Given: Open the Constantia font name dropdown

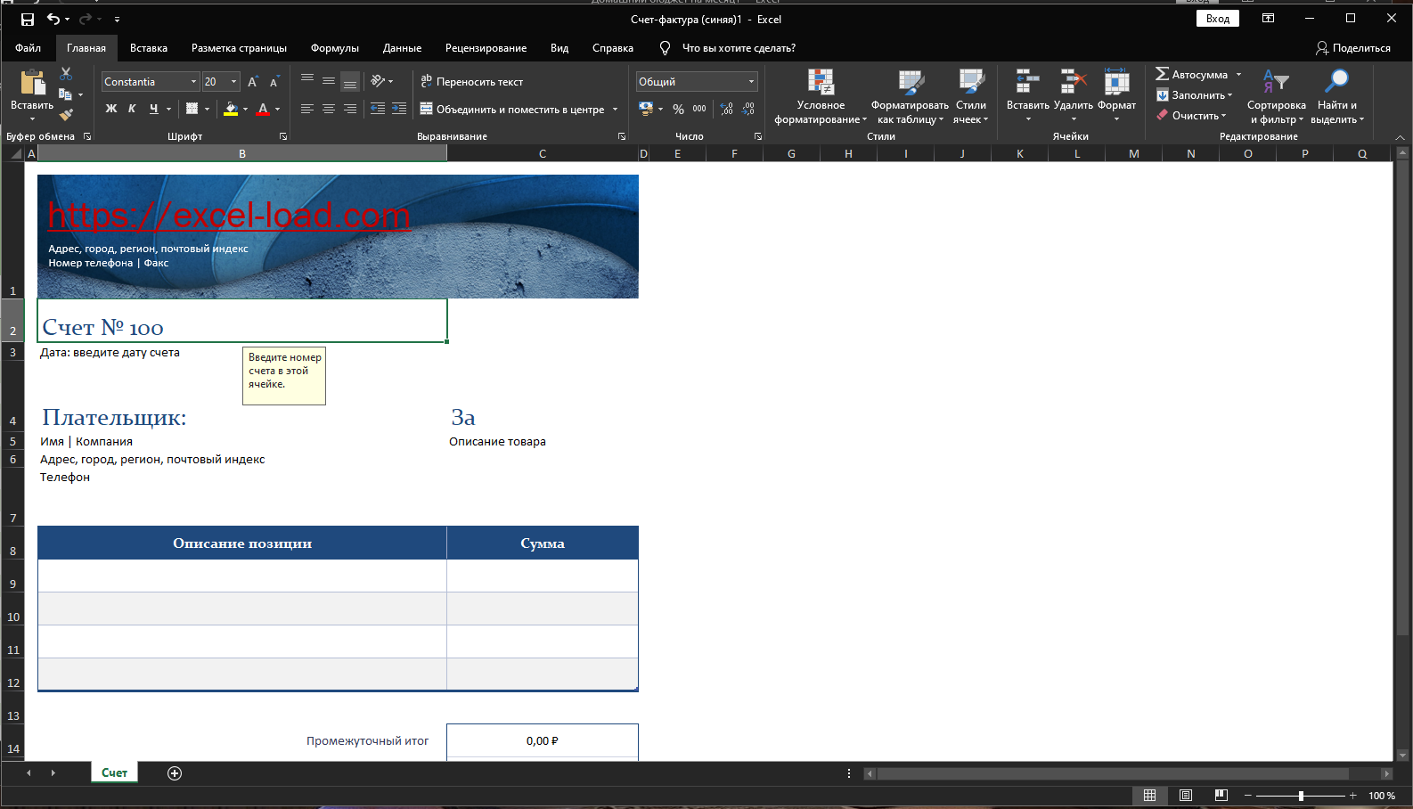Looking at the screenshot, I should [x=193, y=82].
